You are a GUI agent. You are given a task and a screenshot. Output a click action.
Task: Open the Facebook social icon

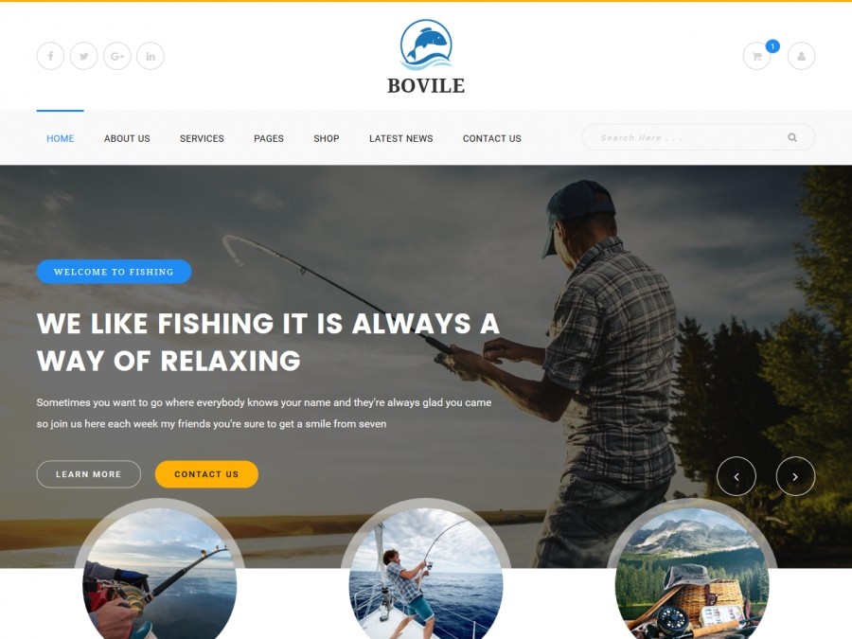(50, 56)
